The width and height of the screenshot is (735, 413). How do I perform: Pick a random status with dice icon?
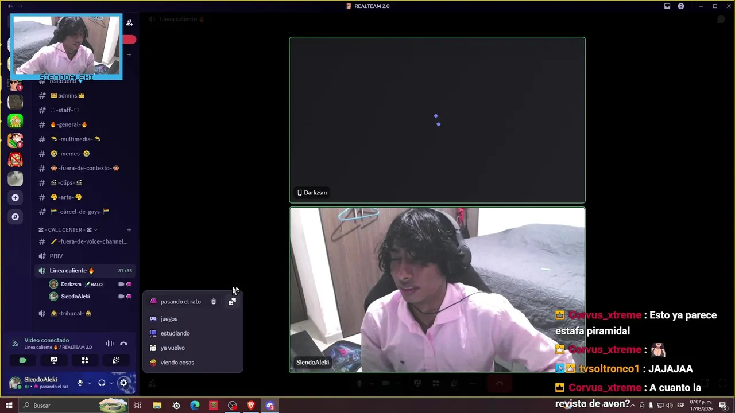point(232,302)
